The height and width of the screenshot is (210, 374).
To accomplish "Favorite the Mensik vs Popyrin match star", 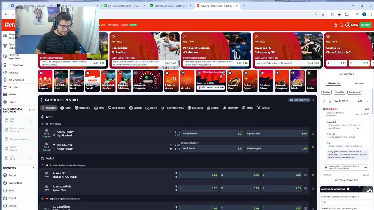I will pos(313,147).
